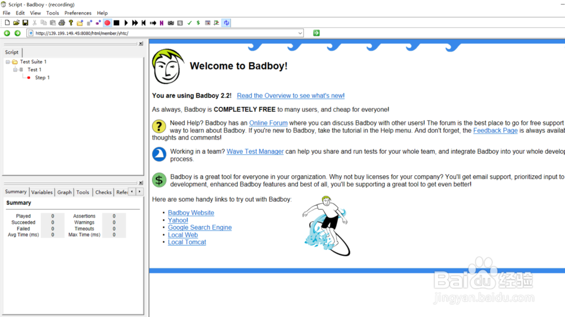Open the File menu
The image size is (565, 317).
(x=6, y=13)
